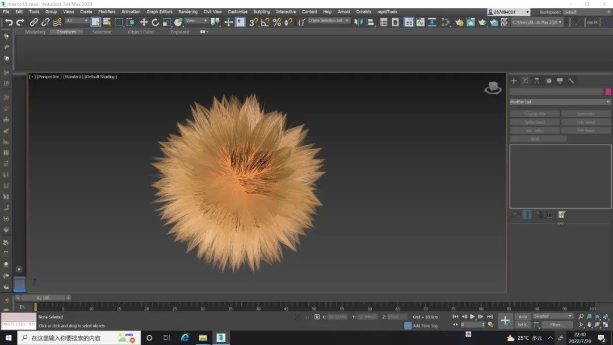Select the Move tool in main toolbar
Viewport: 613px width, 345px height.
[144, 22]
